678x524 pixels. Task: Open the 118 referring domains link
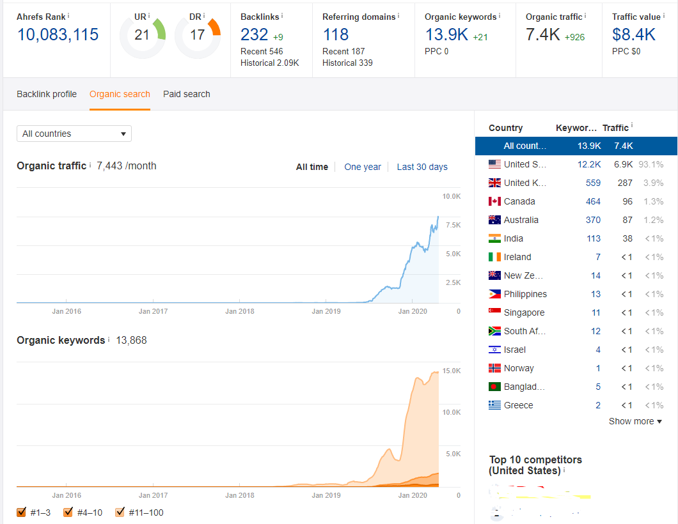tap(335, 34)
